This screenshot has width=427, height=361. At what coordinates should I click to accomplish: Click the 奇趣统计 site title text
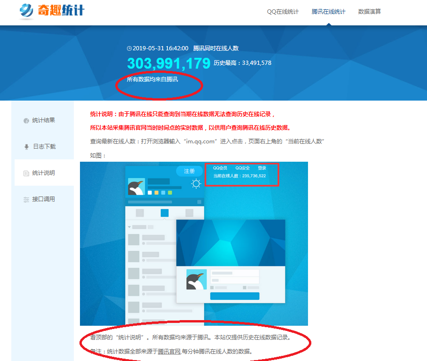click(61, 11)
